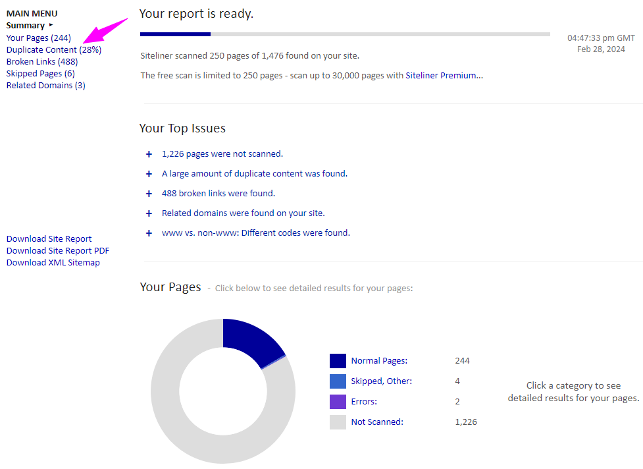Click the dark blue donut chart segment
The width and height of the screenshot is (643, 469).
pyautogui.click(x=250, y=340)
